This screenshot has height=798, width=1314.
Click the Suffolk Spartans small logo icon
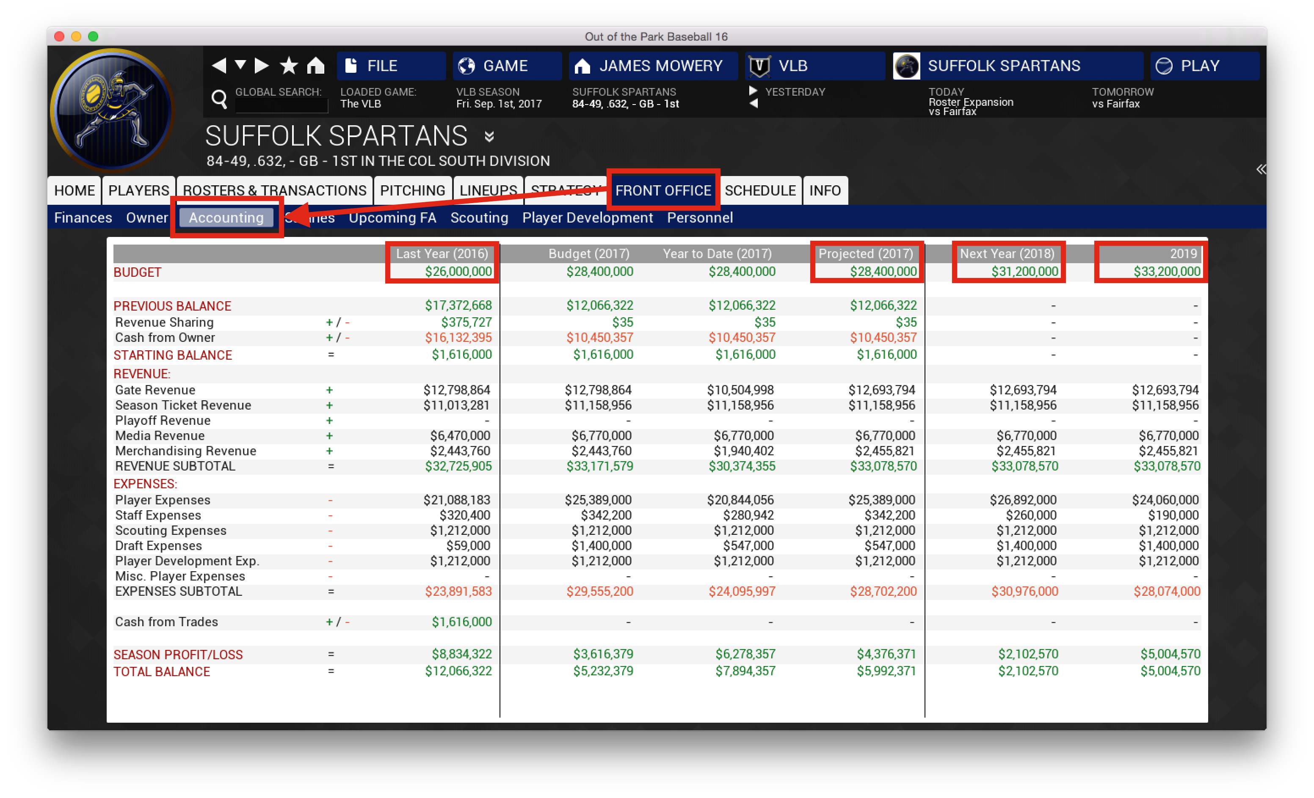[907, 66]
